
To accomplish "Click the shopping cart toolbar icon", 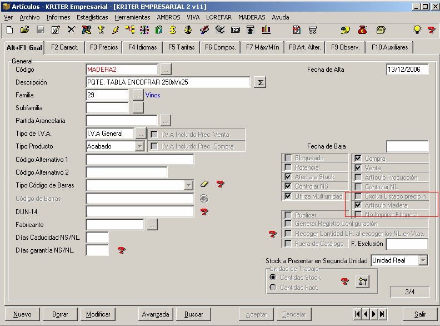I will 312,30.
